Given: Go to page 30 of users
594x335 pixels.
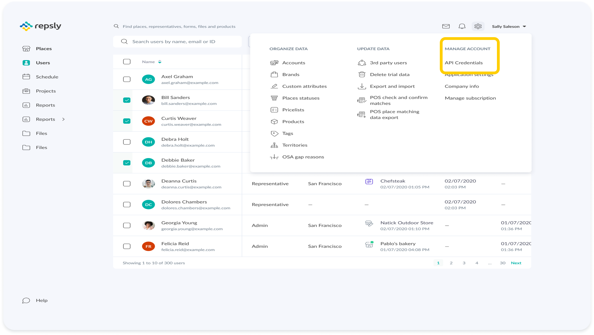Looking at the screenshot, I should coord(502,263).
